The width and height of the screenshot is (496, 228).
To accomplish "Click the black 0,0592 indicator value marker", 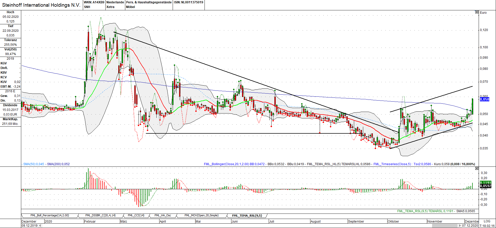I will (485, 186).
